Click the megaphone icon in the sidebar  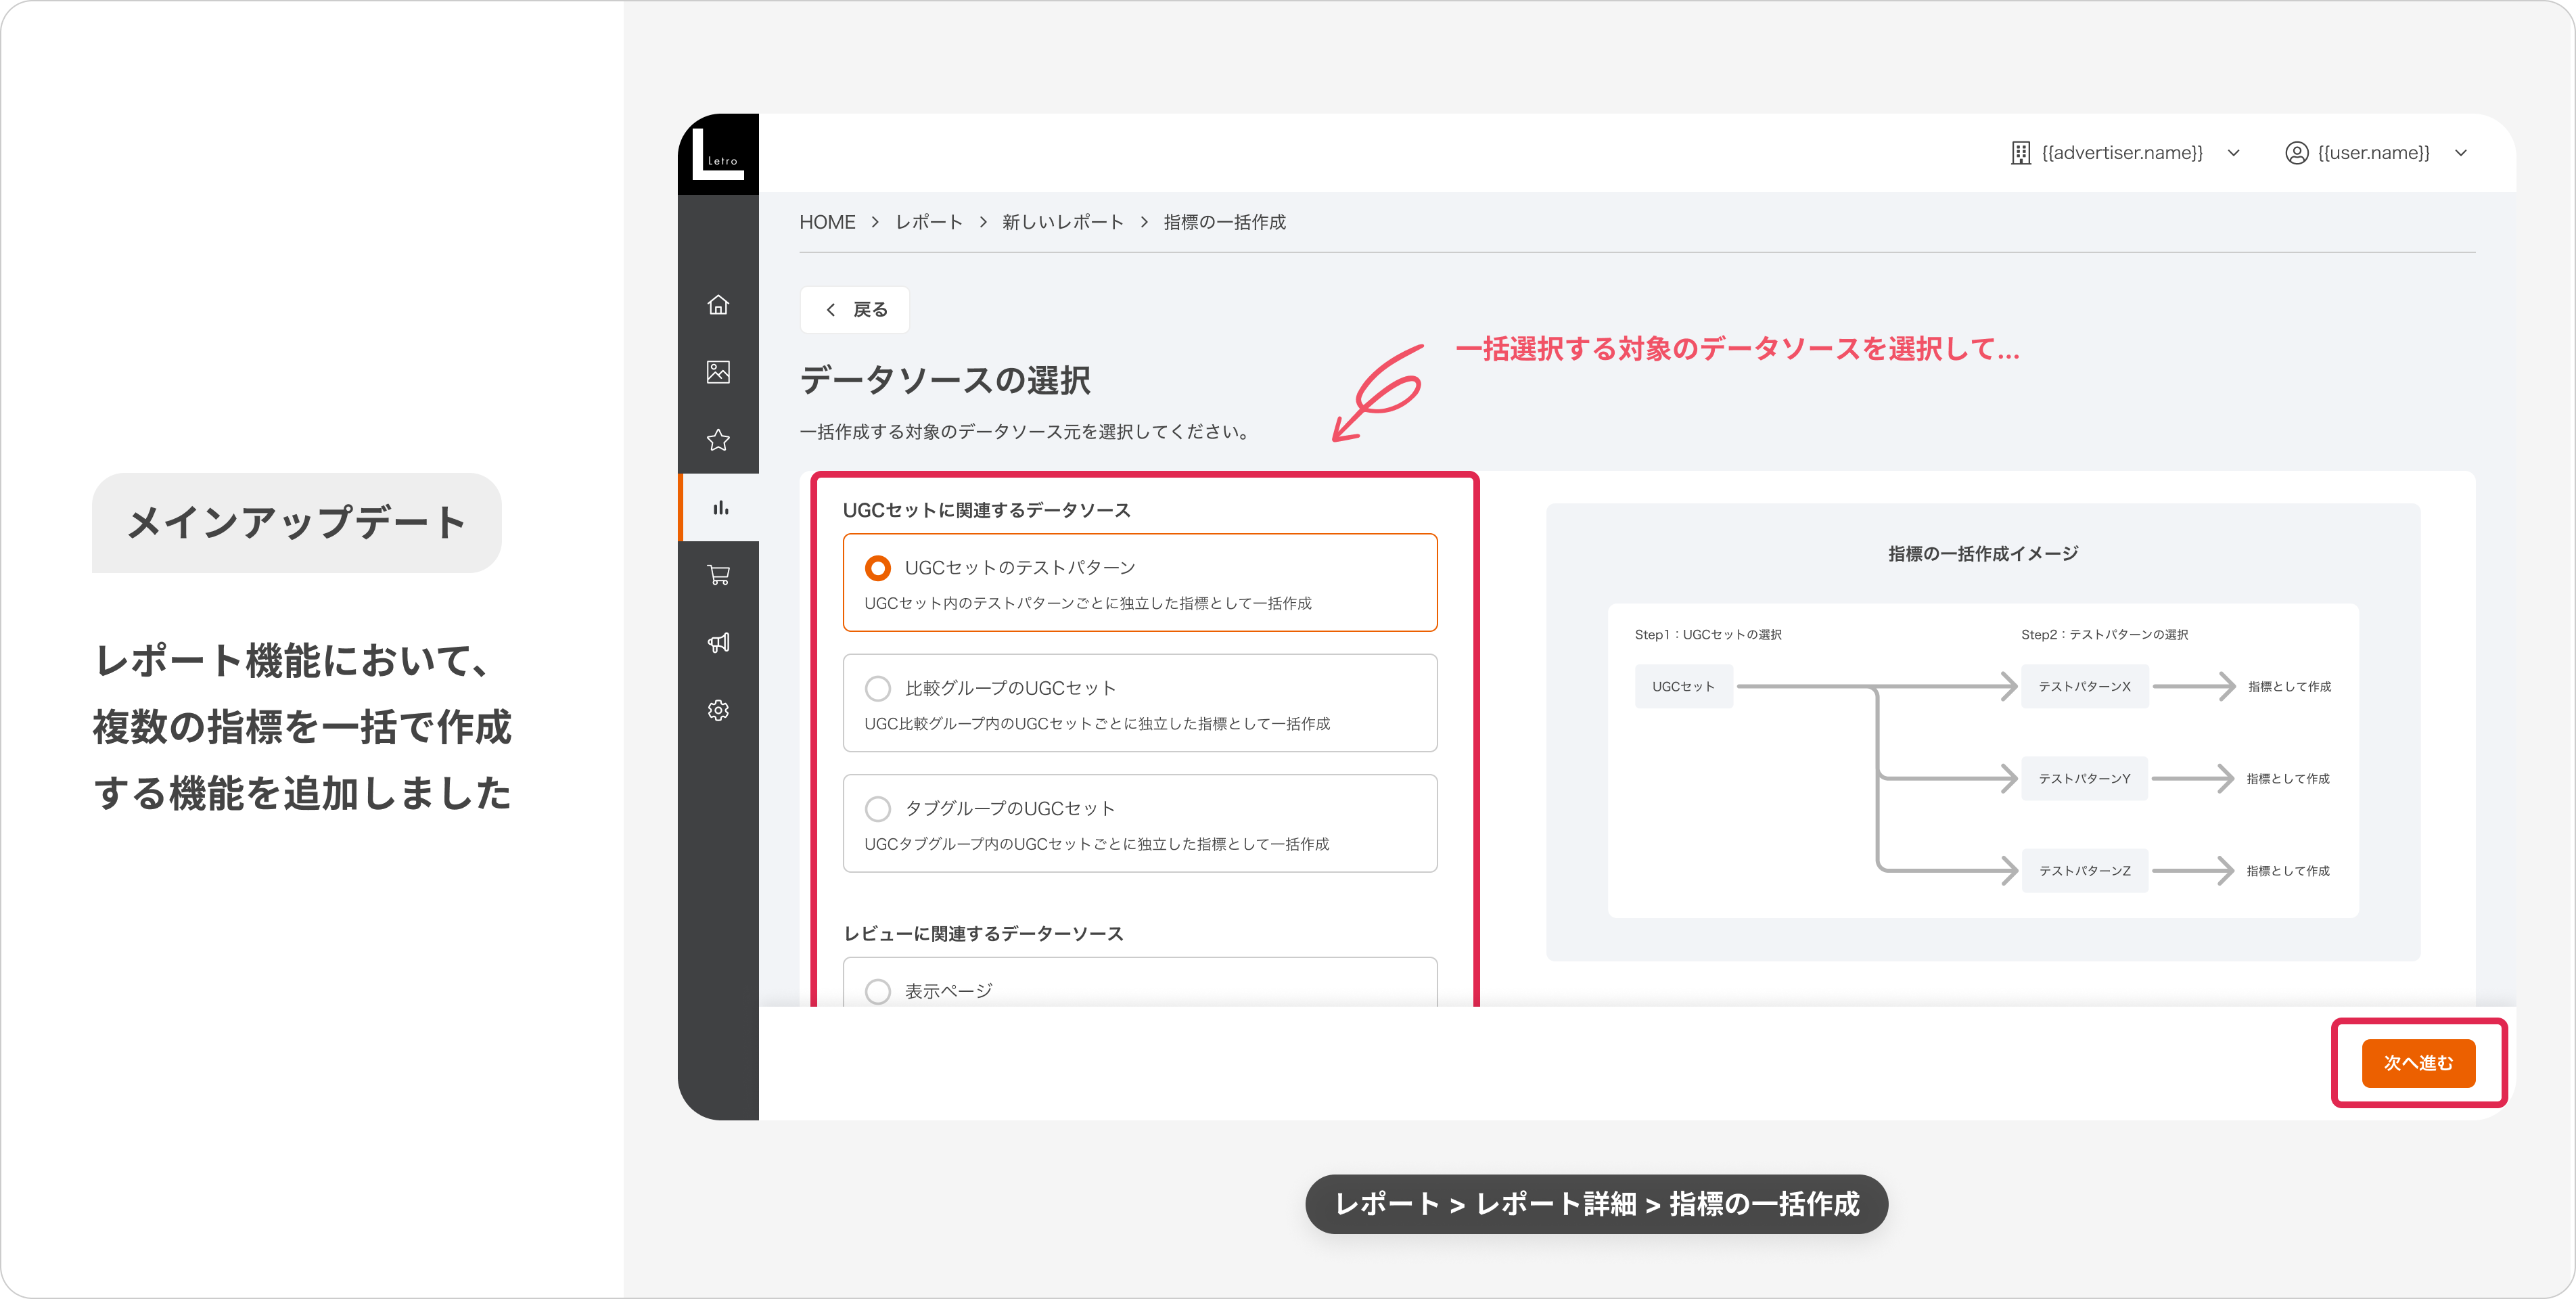point(718,643)
